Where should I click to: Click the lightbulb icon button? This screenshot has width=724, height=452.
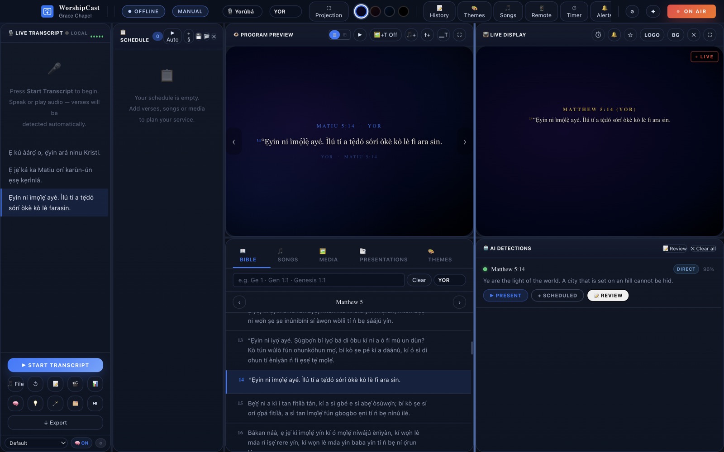coord(35,403)
